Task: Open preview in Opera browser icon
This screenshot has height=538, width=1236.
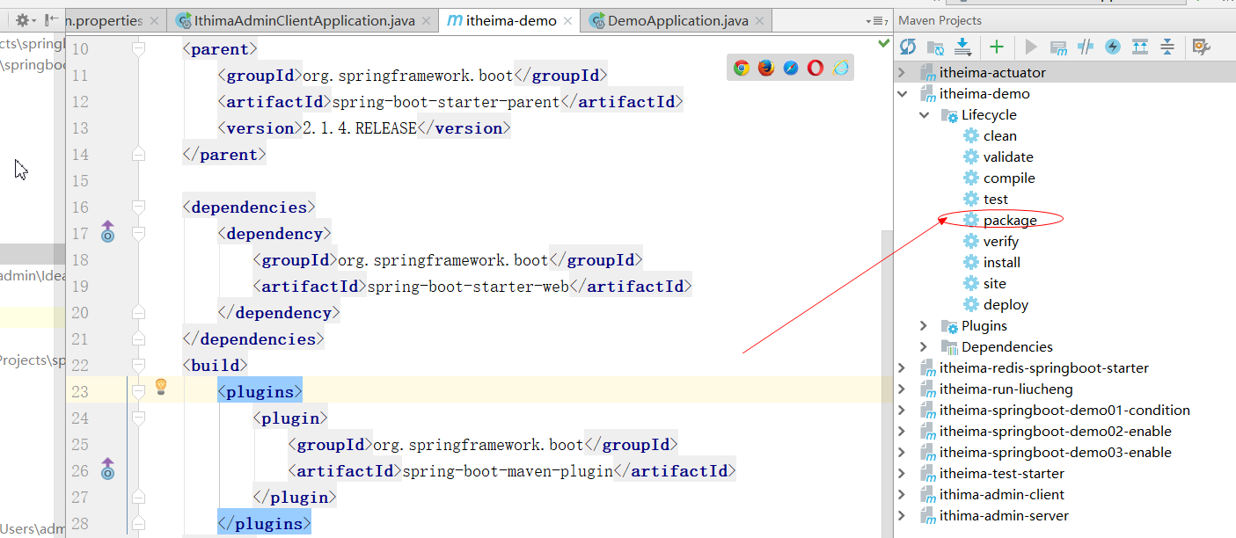Action: point(815,68)
